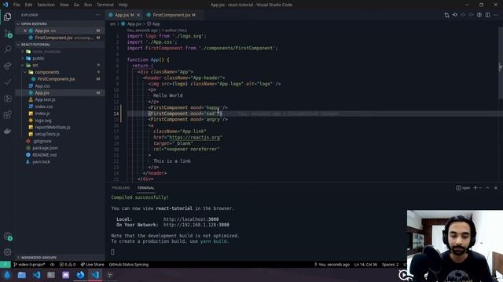
Task: Open Firefox from the taskbar
Action: point(80,275)
